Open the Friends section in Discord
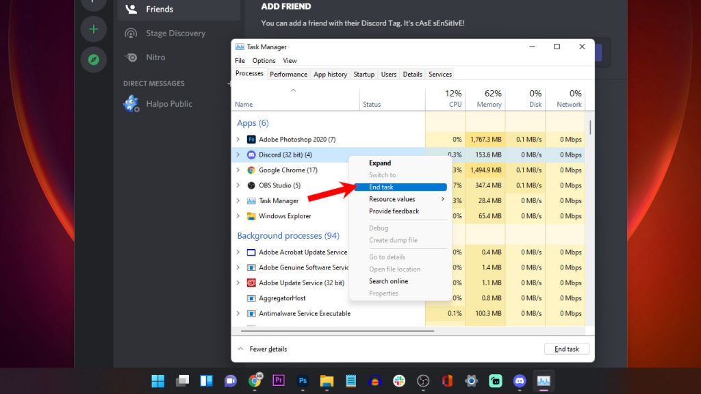 click(179, 10)
